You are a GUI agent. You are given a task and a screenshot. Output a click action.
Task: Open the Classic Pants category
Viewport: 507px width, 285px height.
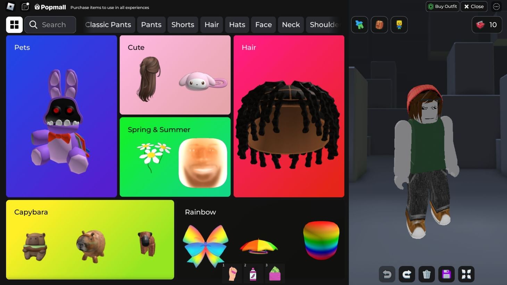coord(108,25)
